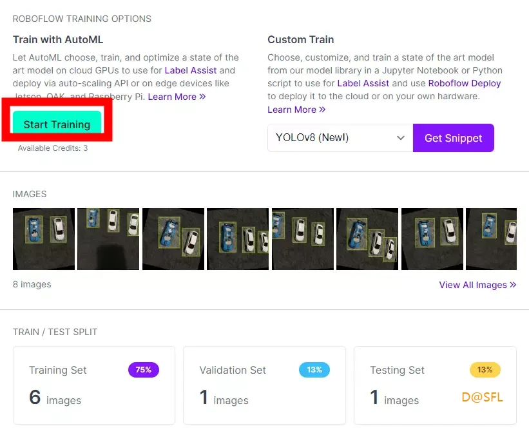Open the first dataset image thumbnail
The width and height of the screenshot is (529, 433).
[x=44, y=239]
